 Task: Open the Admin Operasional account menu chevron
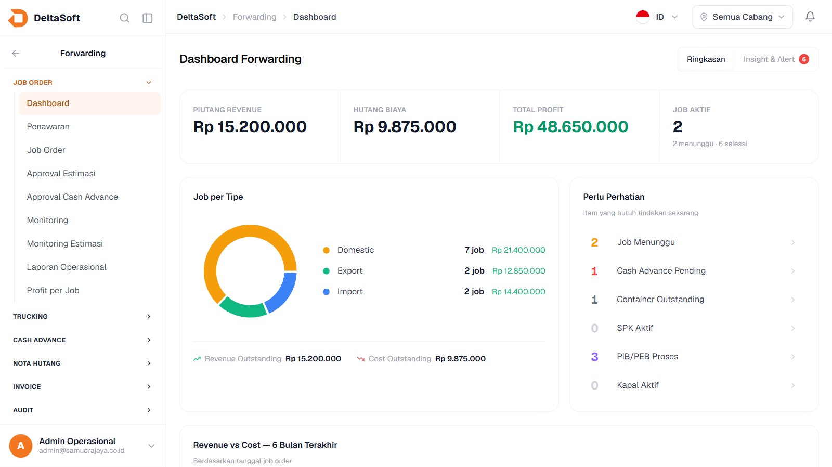(x=151, y=446)
